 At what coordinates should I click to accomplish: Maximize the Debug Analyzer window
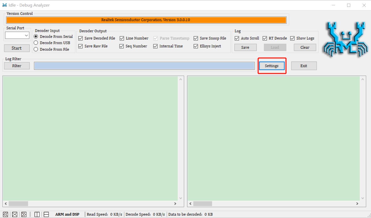coord(349,5)
